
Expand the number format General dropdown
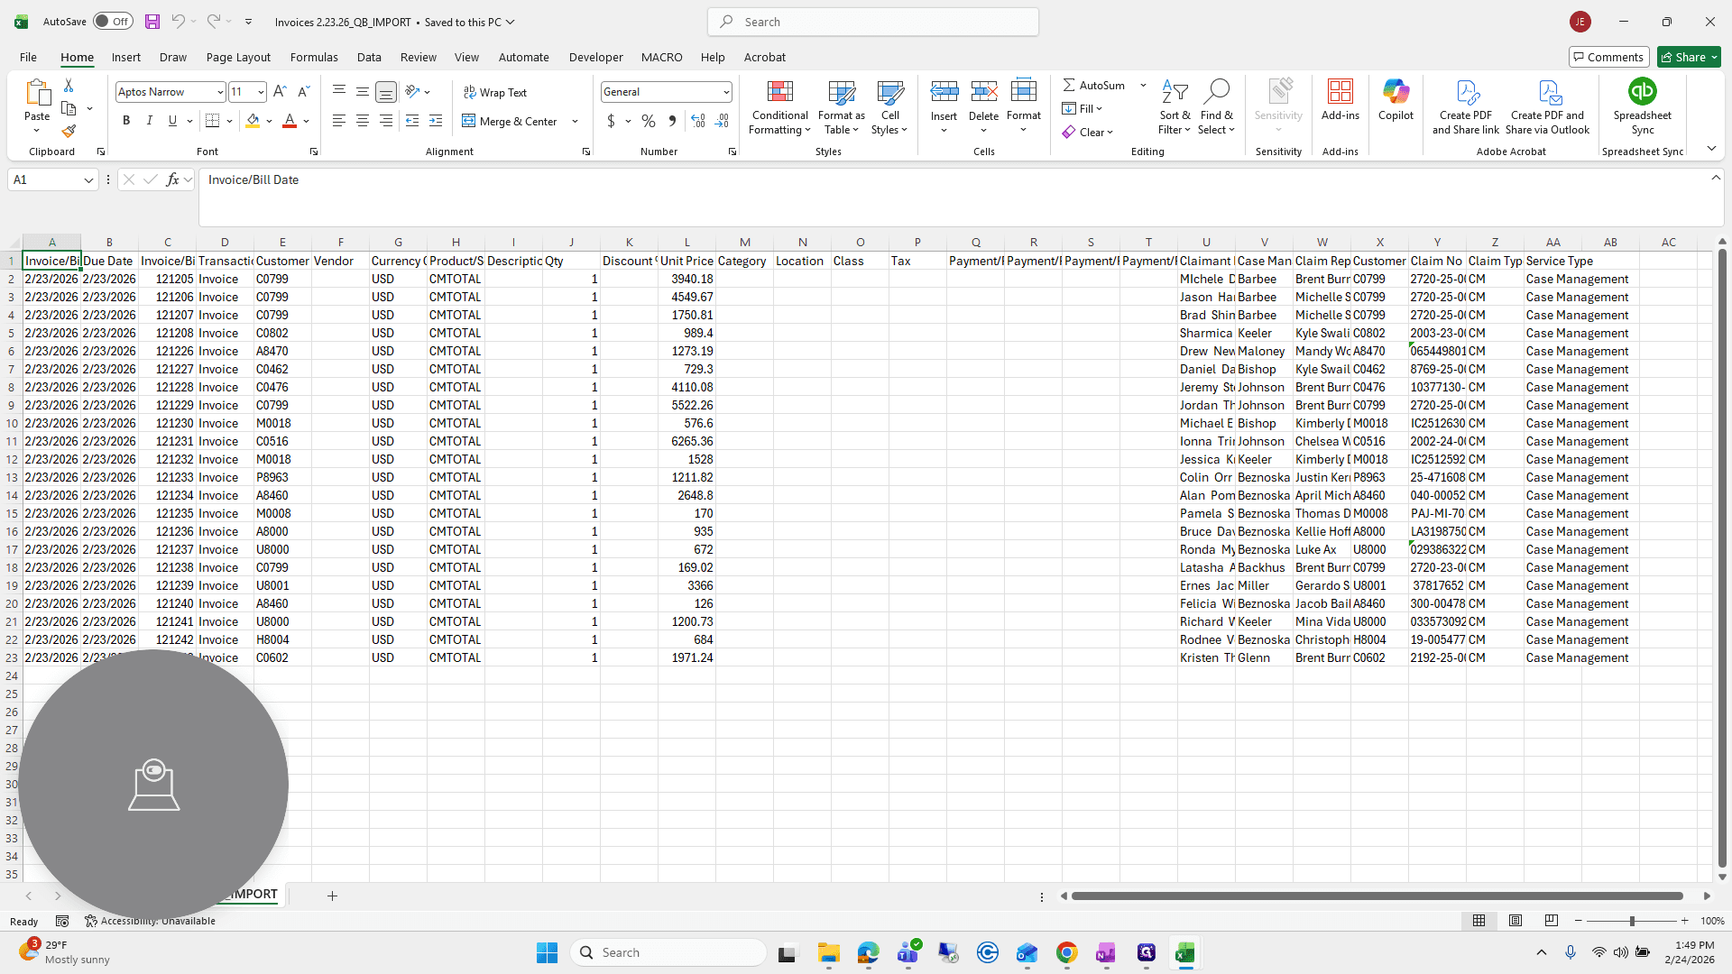click(x=725, y=92)
